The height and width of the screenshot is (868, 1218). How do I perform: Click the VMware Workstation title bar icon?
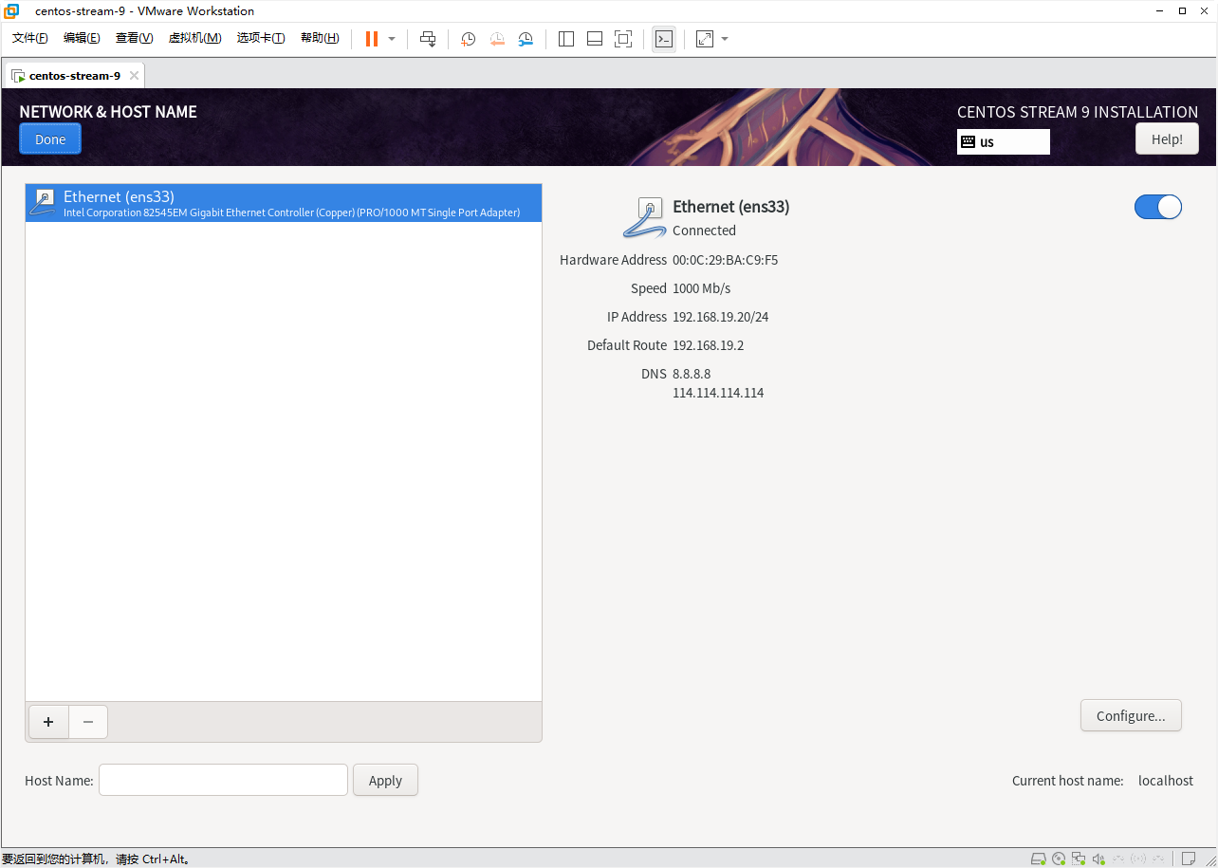coord(11,10)
